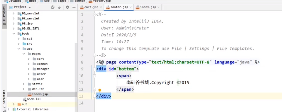Click the text 'Copyright ©2015' on line 11
The image size is (282, 112).
[x=170, y=82]
